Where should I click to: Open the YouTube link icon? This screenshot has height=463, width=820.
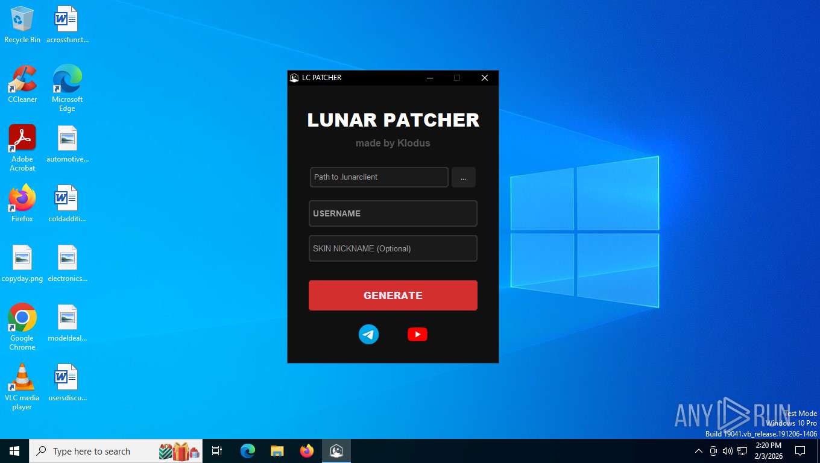(417, 334)
